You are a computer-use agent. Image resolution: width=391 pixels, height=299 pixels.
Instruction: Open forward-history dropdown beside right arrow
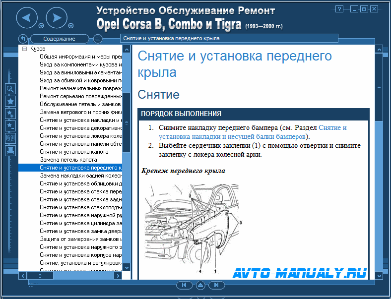point(71,26)
